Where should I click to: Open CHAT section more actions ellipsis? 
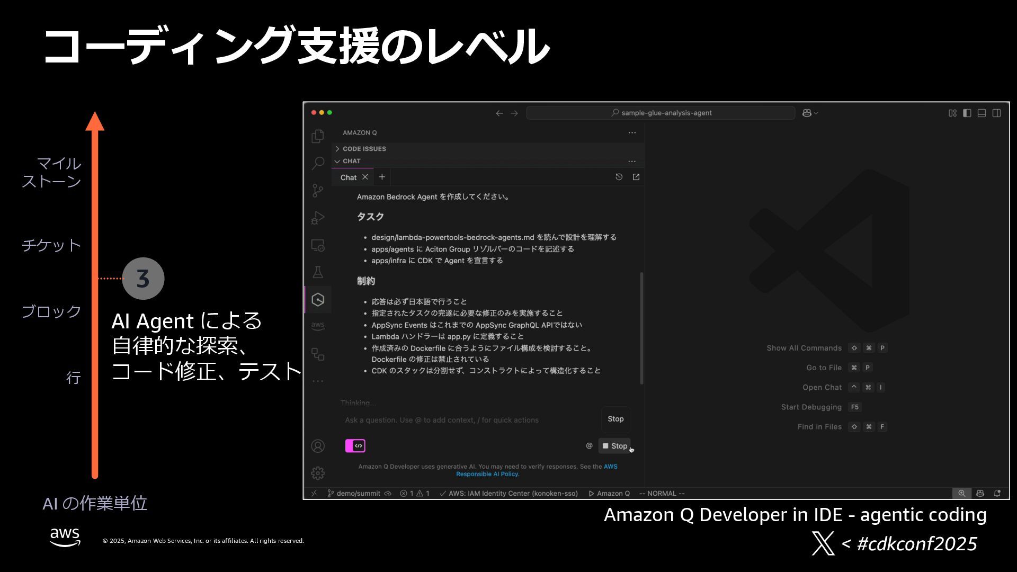(632, 161)
